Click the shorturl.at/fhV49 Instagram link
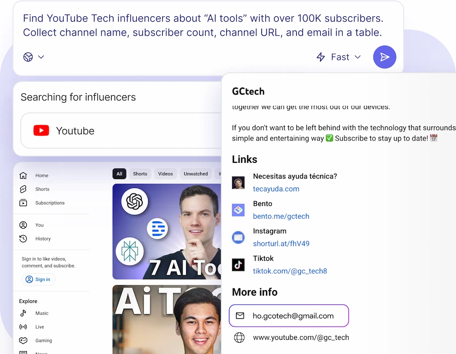Image resolution: width=456 pixels, height=354 pixels. pos(281,244)
